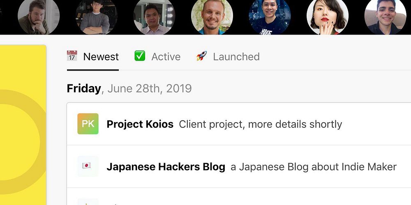Image resolution: width=411 pixels, height=205 pixels.
Task: Click the rocket icon beside Launched
Action: pyautogui.click(x=201, y=56)
